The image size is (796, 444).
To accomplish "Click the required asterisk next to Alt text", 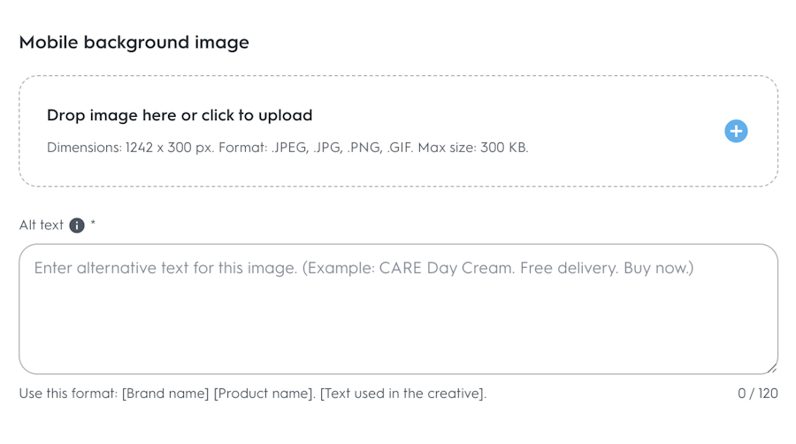I will 93,225.
